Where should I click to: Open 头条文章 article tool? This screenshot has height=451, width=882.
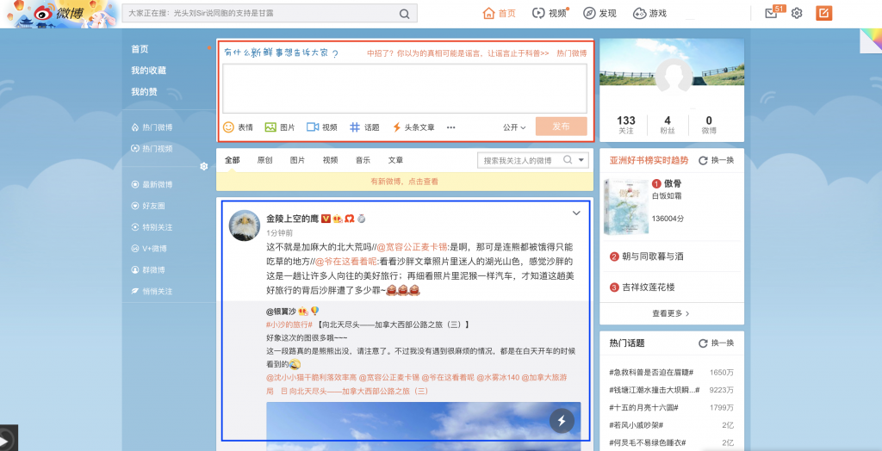tap(413, 127)
